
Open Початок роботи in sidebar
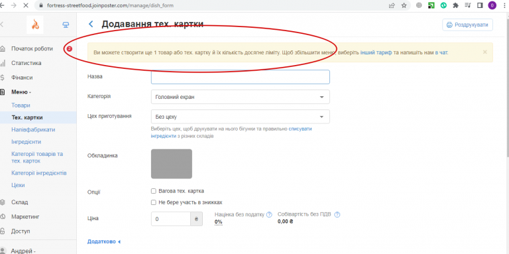pos(32,48)
